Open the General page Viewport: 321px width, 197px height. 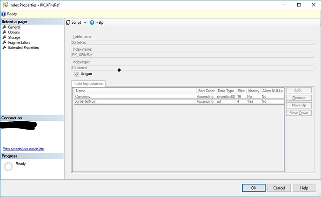pos(14,27)
